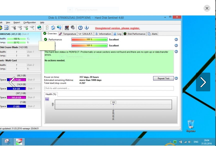Viewport: 216px width, 146px height.
Task: Click the volume speaker tray icon
Action: coord(190,142)
